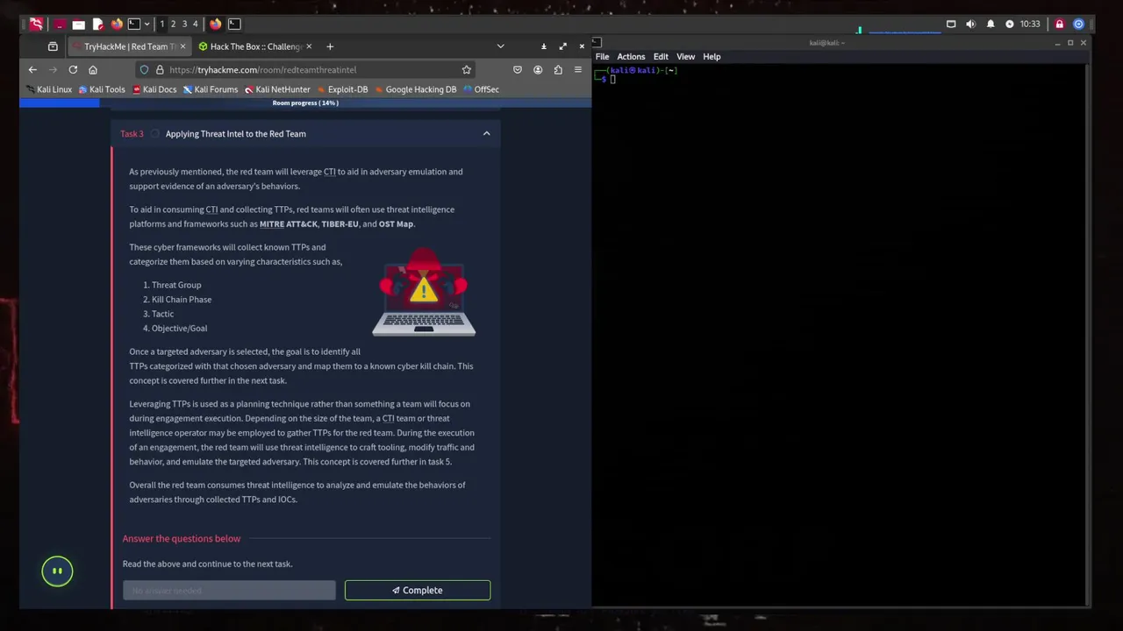
Task: Click the hacker laptop warning illustration
Action: pos(424,292)
